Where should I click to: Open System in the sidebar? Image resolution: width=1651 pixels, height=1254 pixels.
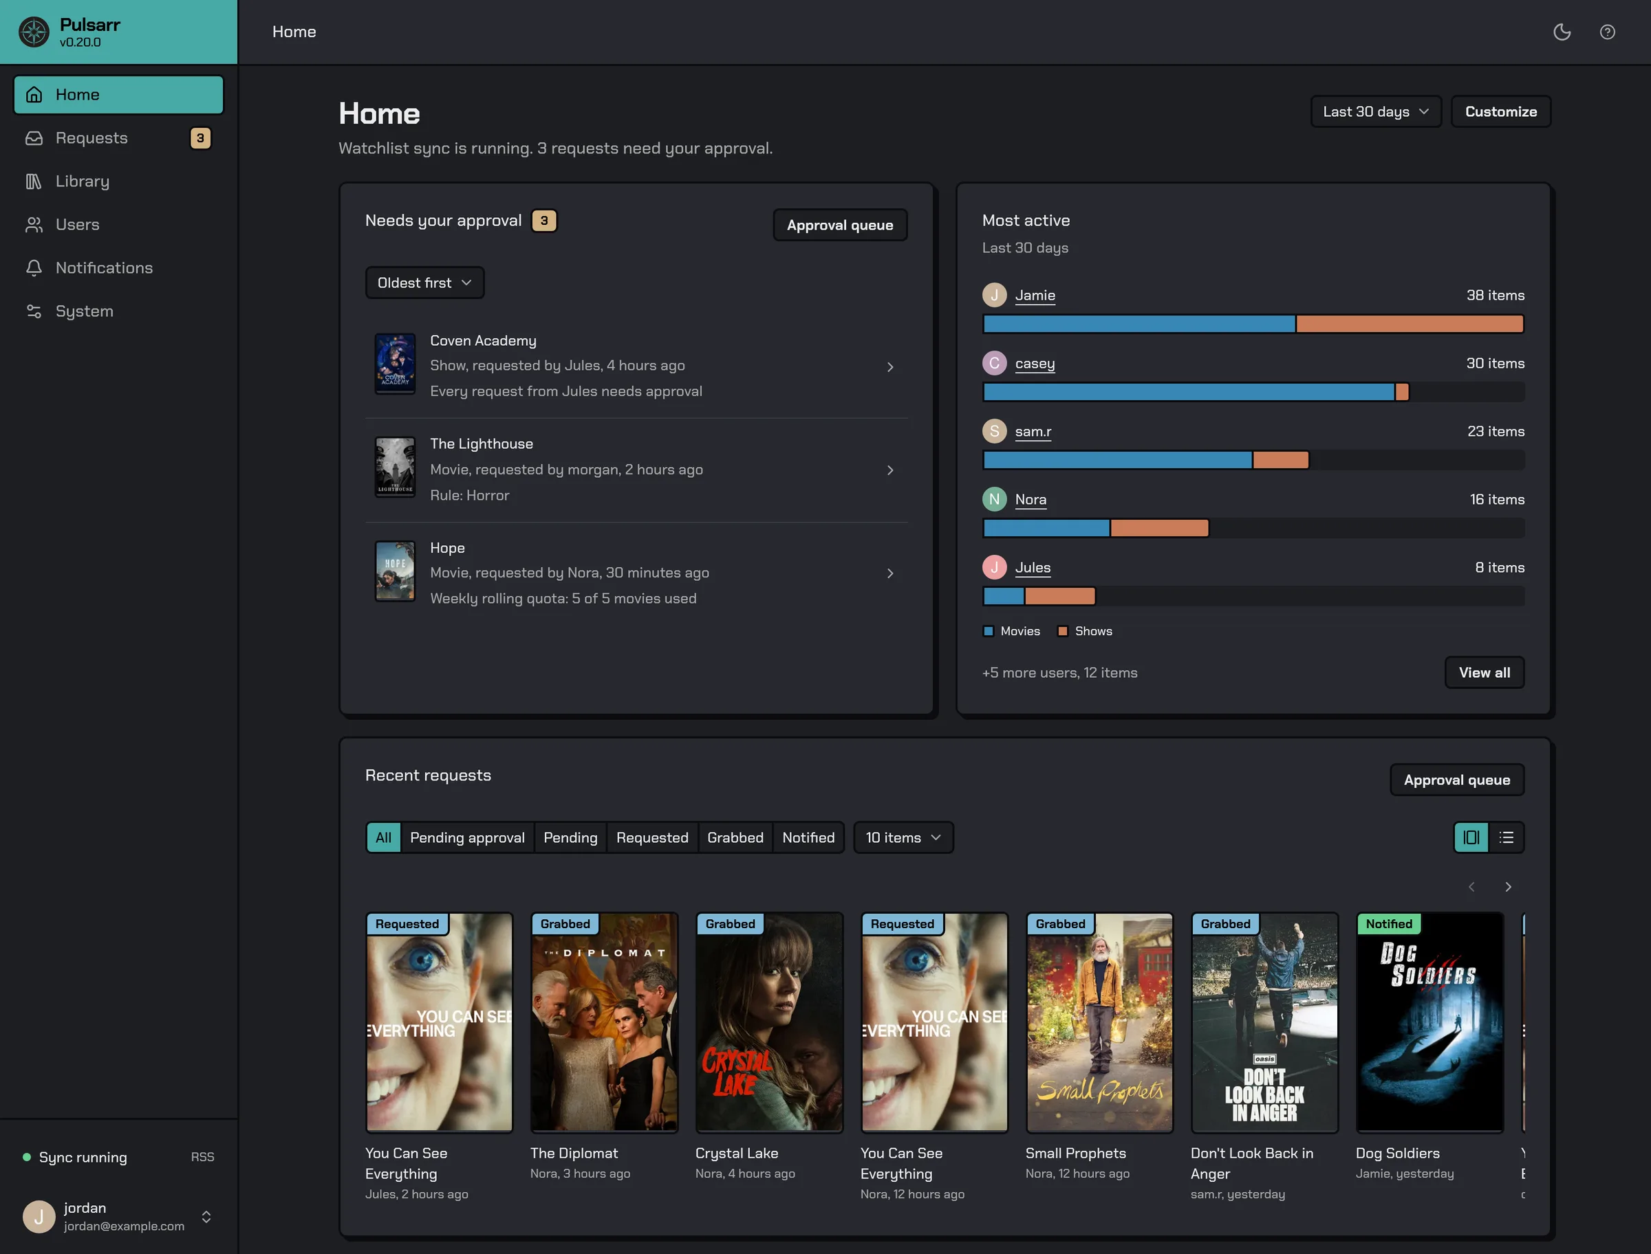(x=119, y=311)
